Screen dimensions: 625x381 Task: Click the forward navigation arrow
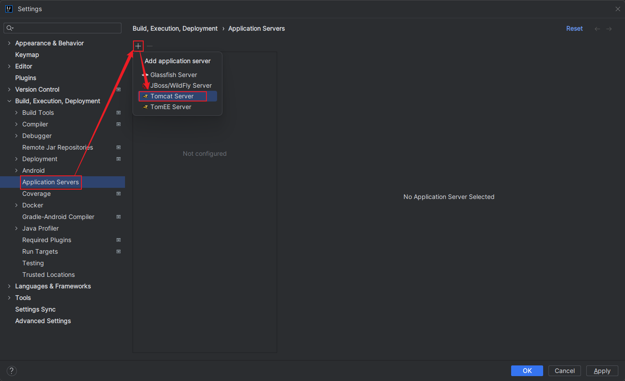pos(609,28)
